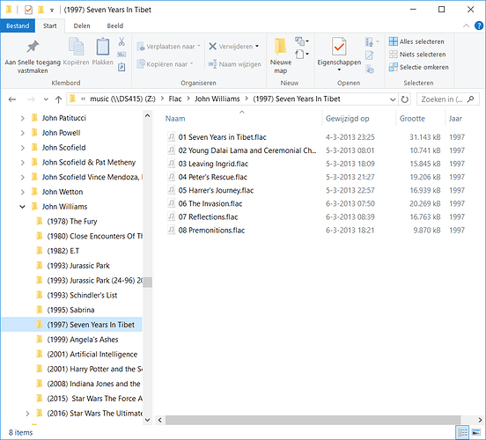Click the Eigenschappen checkmark icon

339,47
